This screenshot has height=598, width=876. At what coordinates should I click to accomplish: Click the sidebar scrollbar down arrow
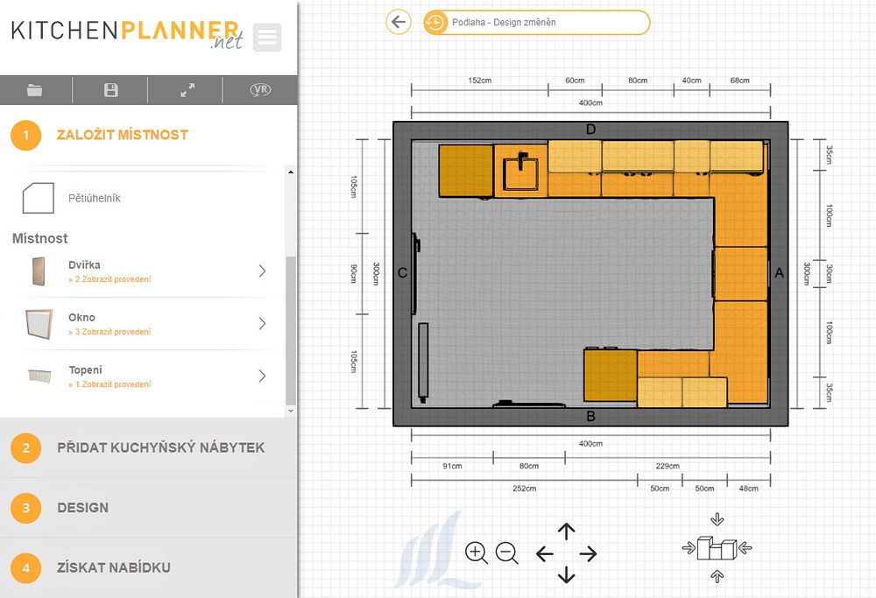[291, 411]
